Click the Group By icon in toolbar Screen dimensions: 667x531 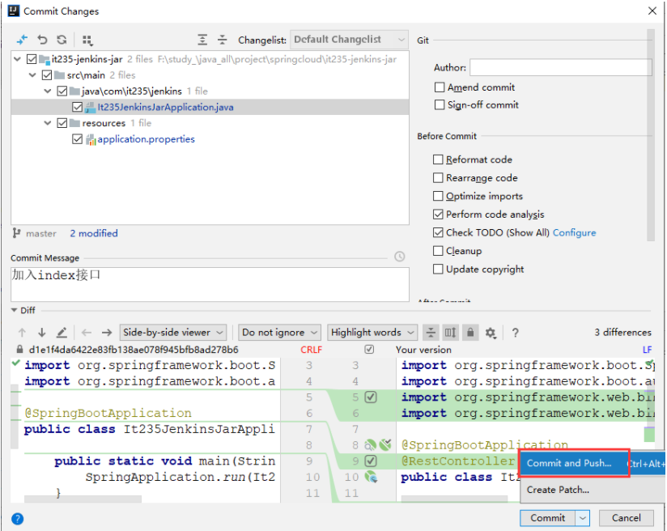coord(87,40)
